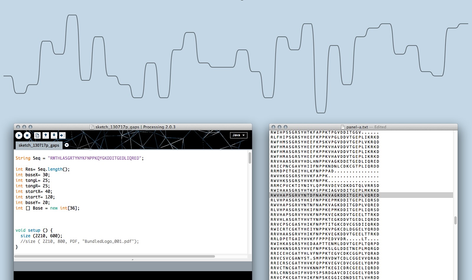Click the Open sketch up-arrow icon
The image size is (472, 280).
click(46, 135)
